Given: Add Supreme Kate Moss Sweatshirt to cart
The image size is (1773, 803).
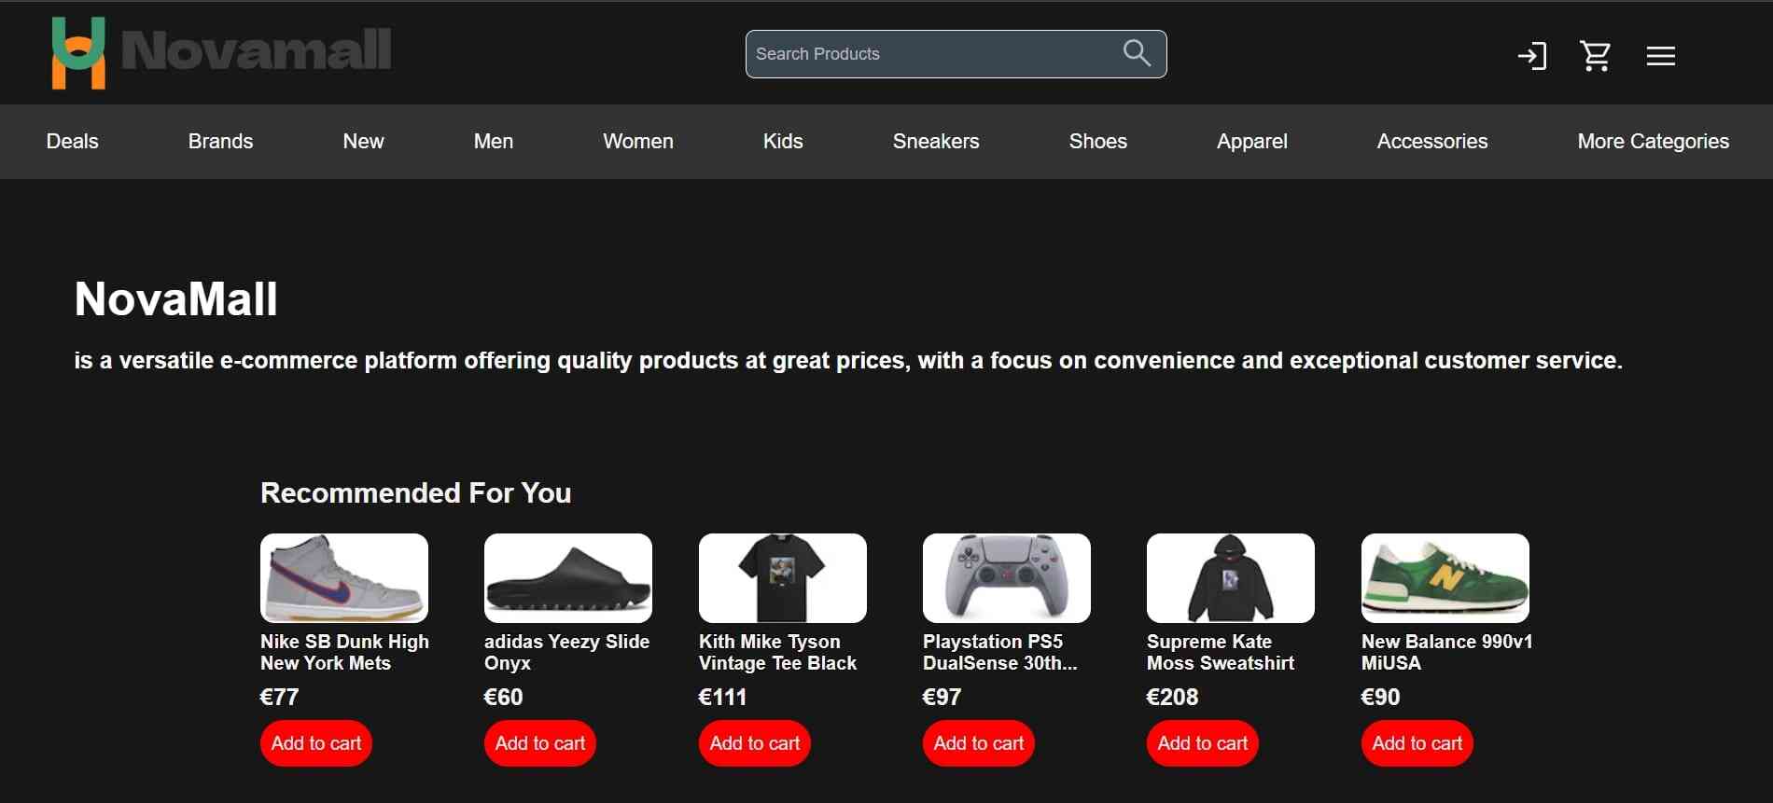Looking at the screenshot, I should point(1203,743).
